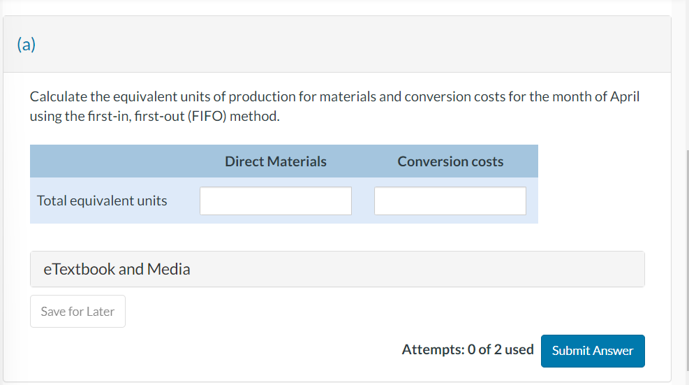Click the Total equivalent units row label
689x385 pixels.
(x=102, y=201)
